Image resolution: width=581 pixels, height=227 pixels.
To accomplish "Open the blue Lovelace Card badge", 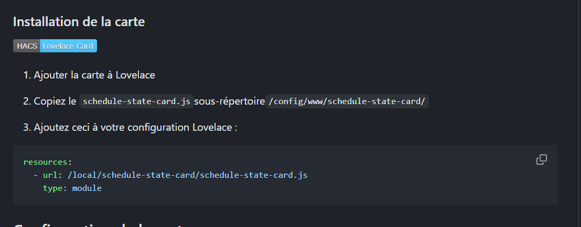I will [68, 46].
